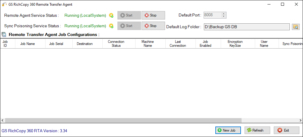Screen dimensions: 303x137
Task: Click the Default Port label
Action: tap(190, 15)
